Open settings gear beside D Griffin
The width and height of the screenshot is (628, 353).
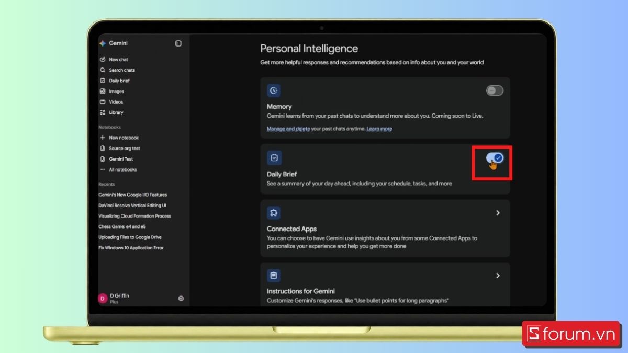coord(181,299)
